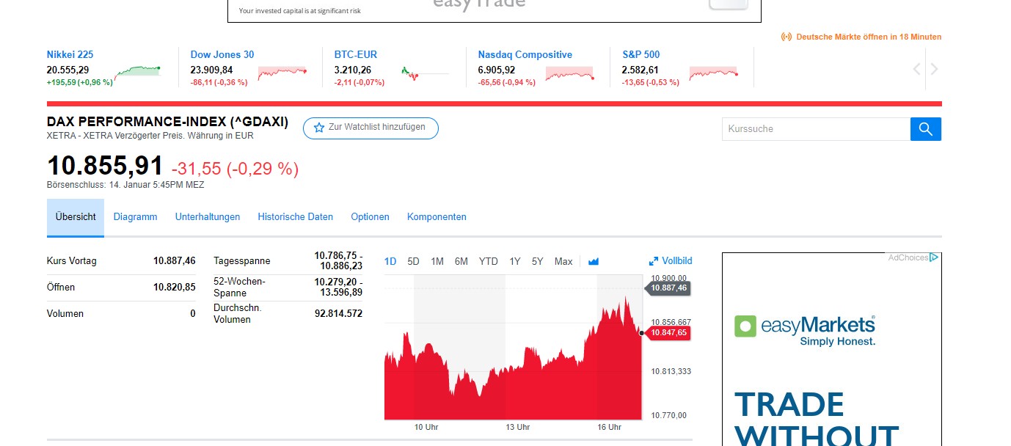This screenshot has height=446, width=1011.
Task: Switch to the Historische Daten tab
Action: coord(295,217)
